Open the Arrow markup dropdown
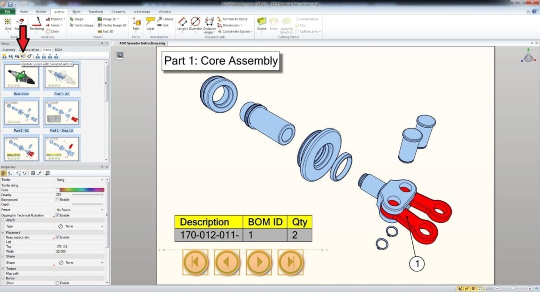 [x=62, y=26]
